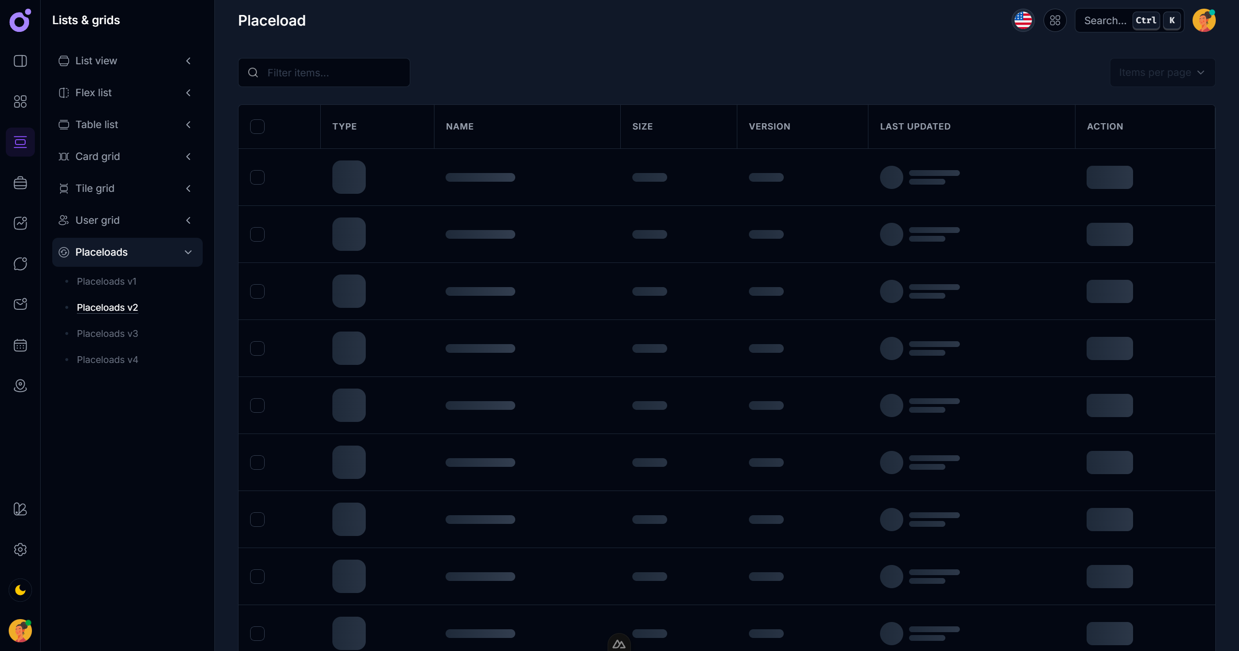Click the sidebar layout toggle icon
Image resolution: width=1239 pixels, height=651 pixels.
[x=20, y=61]
